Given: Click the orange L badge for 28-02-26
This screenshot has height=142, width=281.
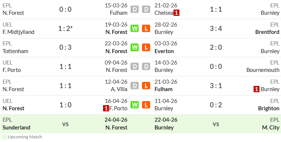Looking at the screenshot, I should (x=146, y=28).
